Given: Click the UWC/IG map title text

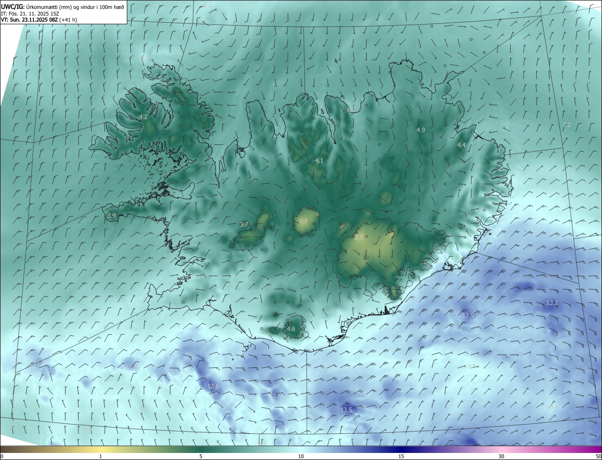Looking at the screenshot, I should pyautogui.click(x=63, y=7).
